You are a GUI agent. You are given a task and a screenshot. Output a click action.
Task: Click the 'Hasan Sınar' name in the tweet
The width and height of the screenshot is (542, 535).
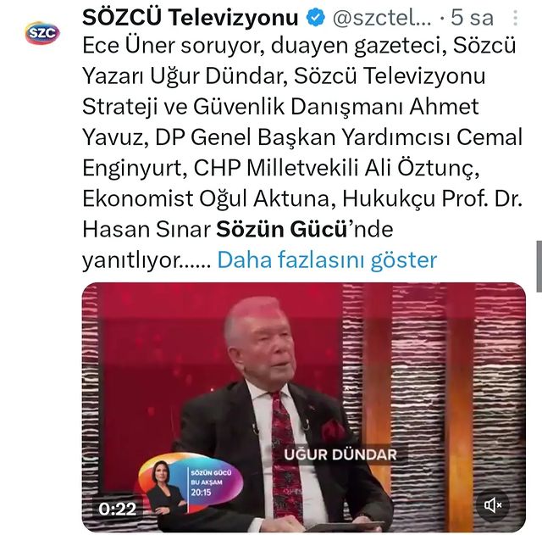(x=147, y=229)
